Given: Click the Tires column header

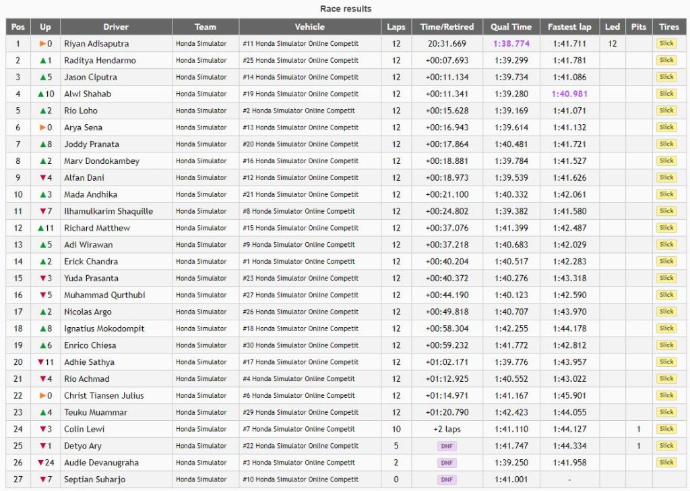Looking at the screenshot, I should (668, 27).
